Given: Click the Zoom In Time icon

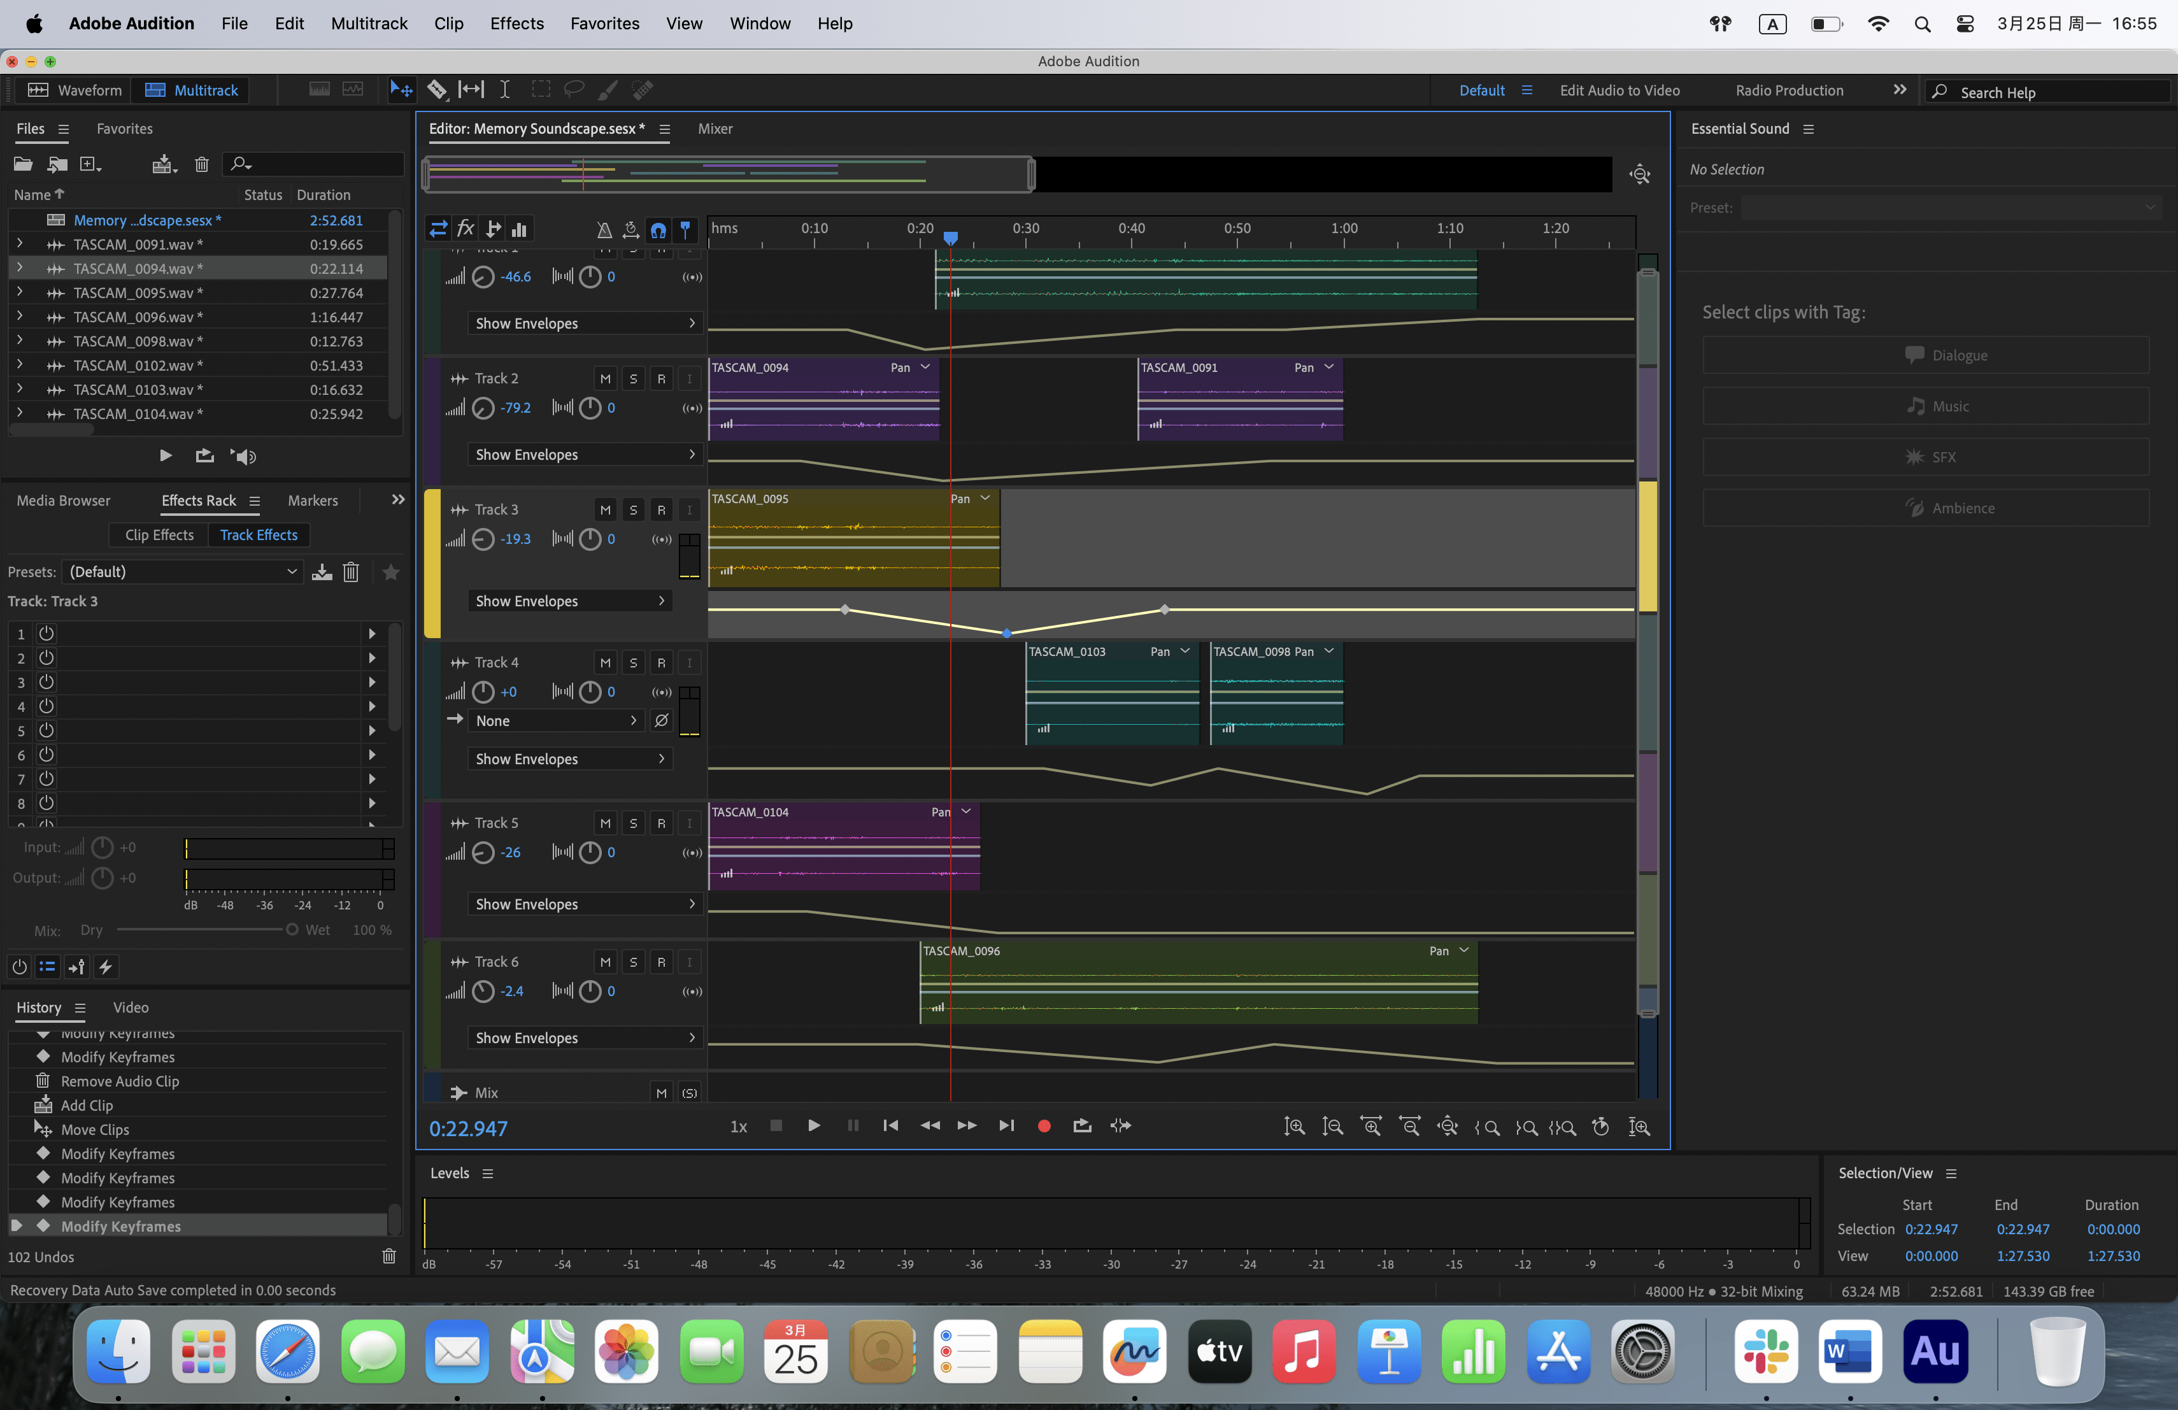Looking at the screenshot, I should (x=1372, y=1127).
